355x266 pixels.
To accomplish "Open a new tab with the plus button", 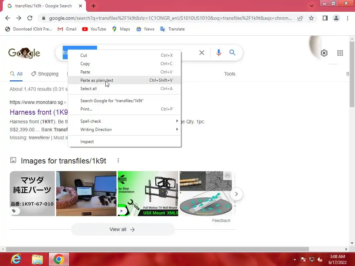I will pyautogui.click(x=94, y=6).
